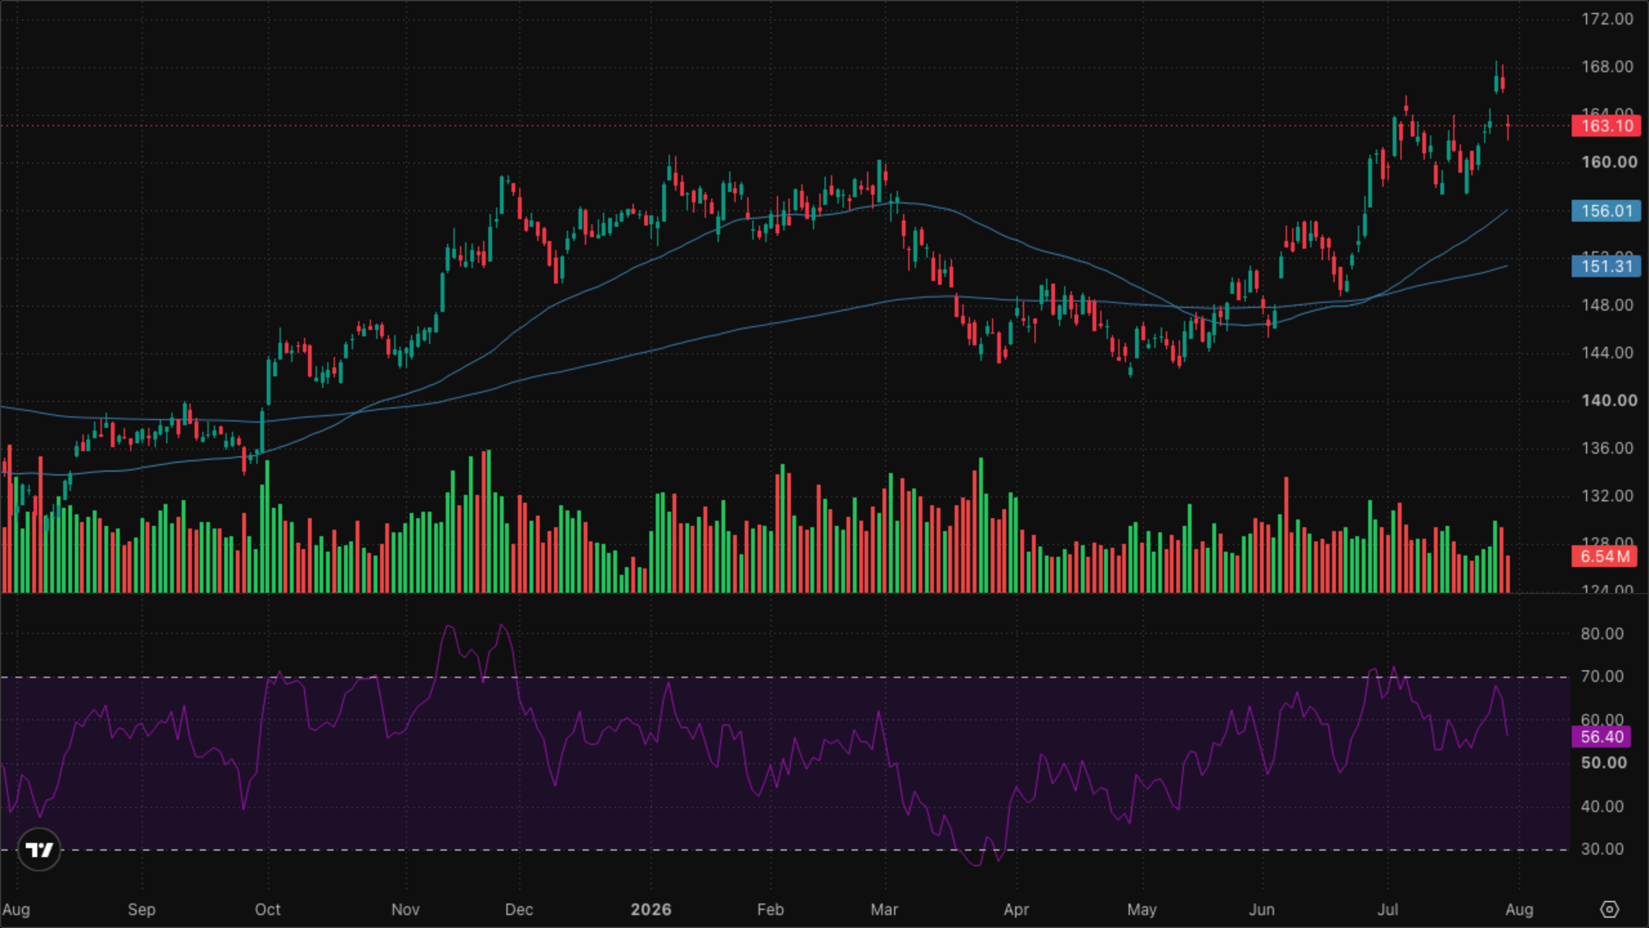Select the Jul label on time axis
The height and width of the screenshot is (928, 1649).
coord(1387,909)
